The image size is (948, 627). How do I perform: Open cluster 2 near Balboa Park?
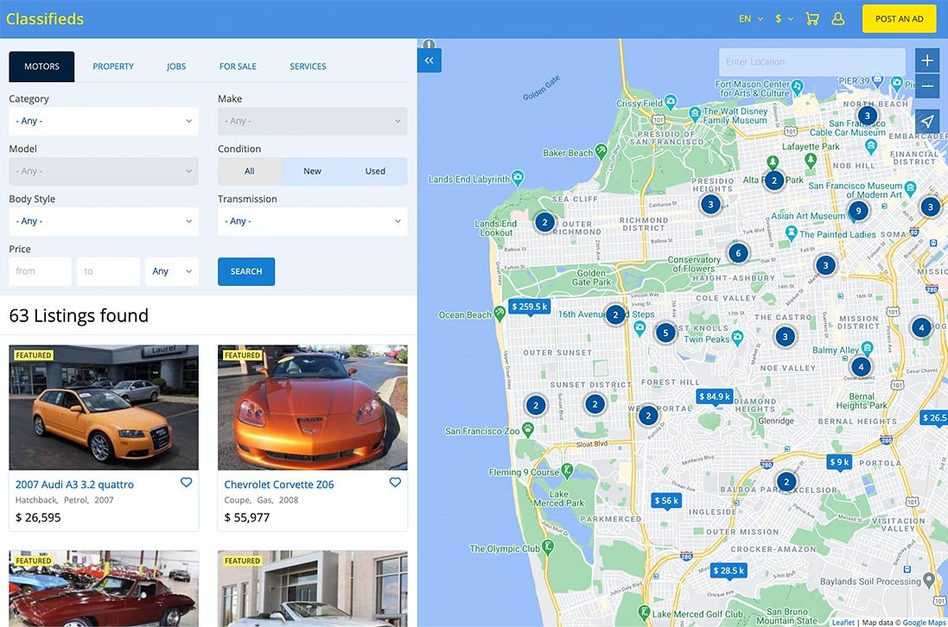pos(786,481)
